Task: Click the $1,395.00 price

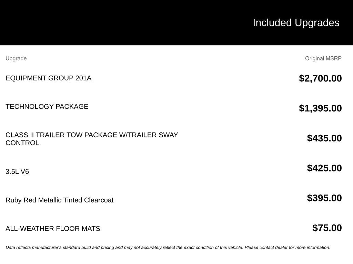Action: point(320,108)
